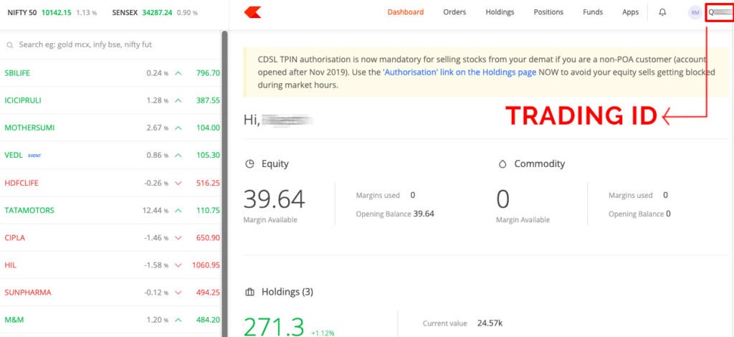Click the Holdings (3) heading
The width and height of the screenshot is (734, 337).
(x=287, y=292)
